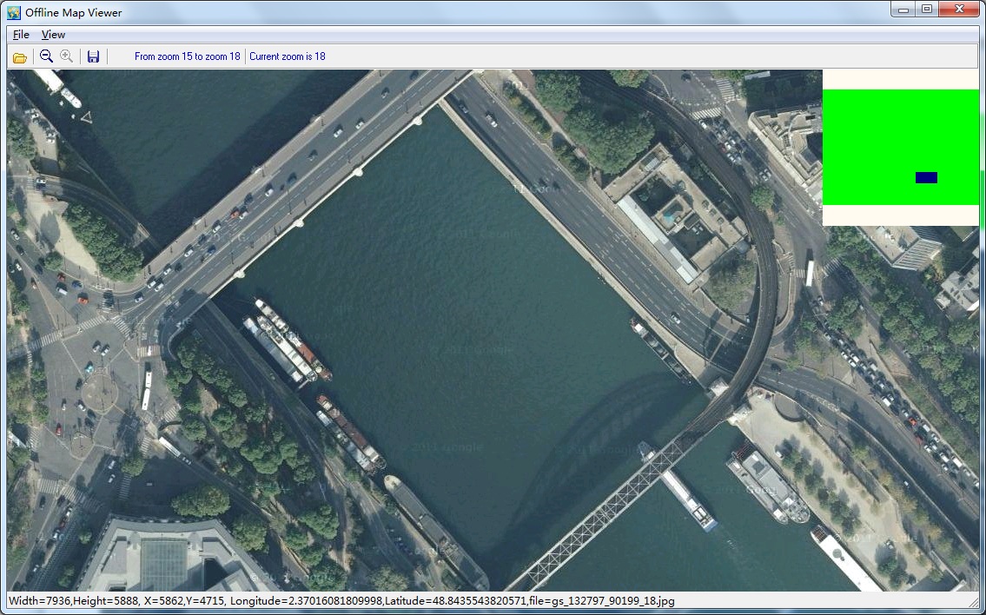Click the status bar coordinates text

tap(341, 601)
